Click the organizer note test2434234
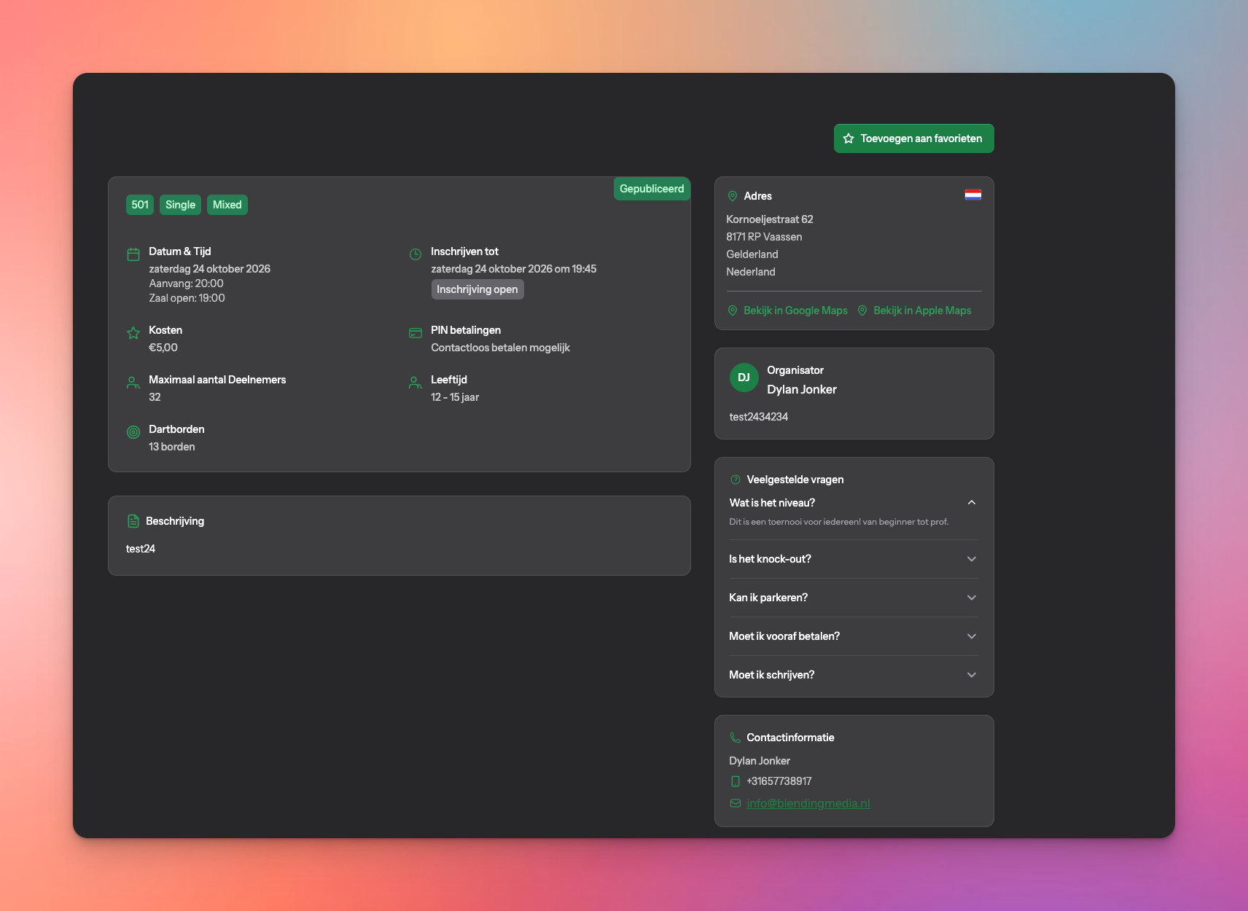The height and width of the screenshot is (911, 1248). click(x=759, y=417)
